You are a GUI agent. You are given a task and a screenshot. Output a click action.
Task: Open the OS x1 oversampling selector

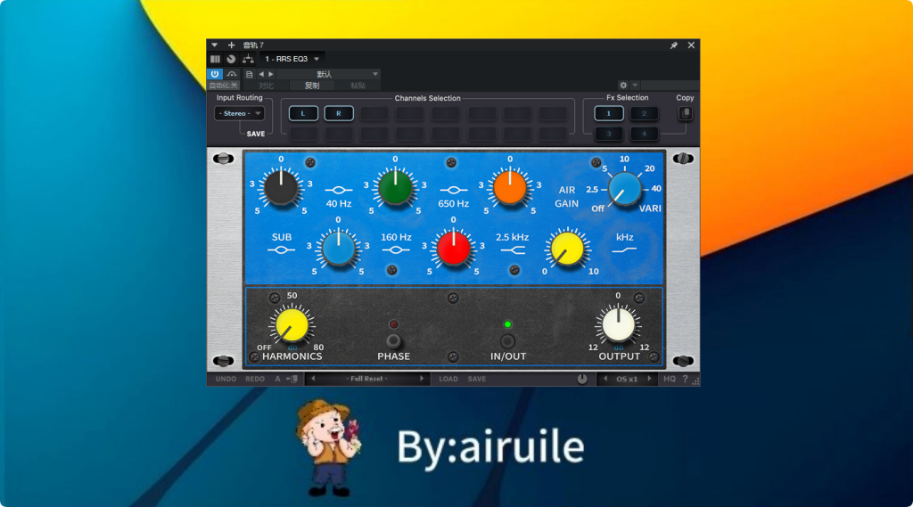(627, 379)
